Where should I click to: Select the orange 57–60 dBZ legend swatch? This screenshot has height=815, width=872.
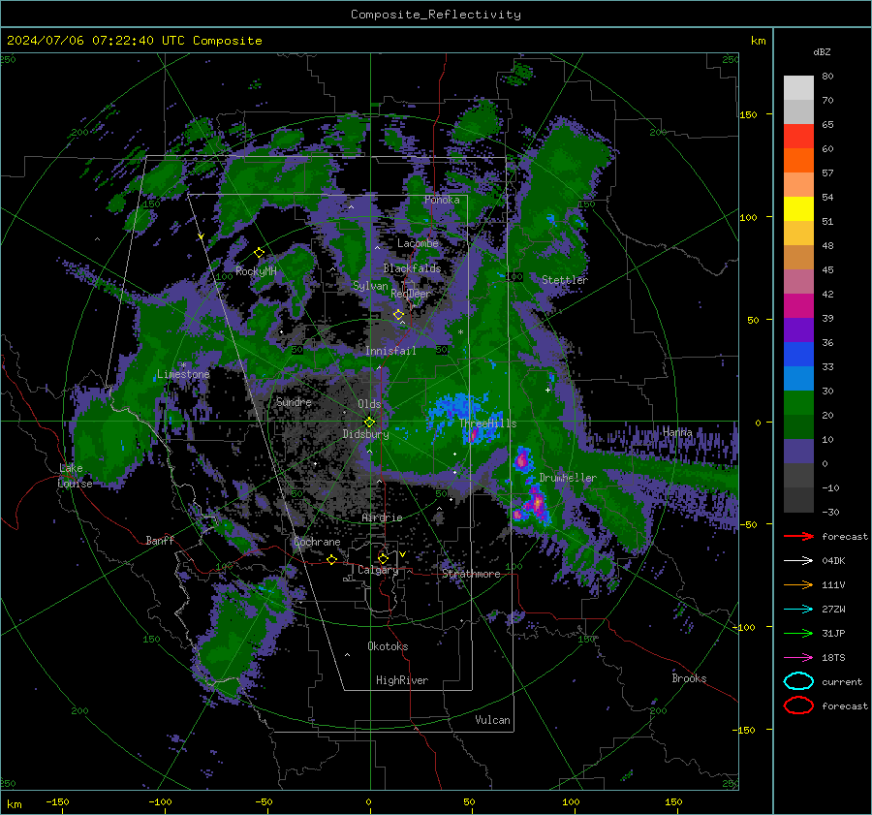798,160
